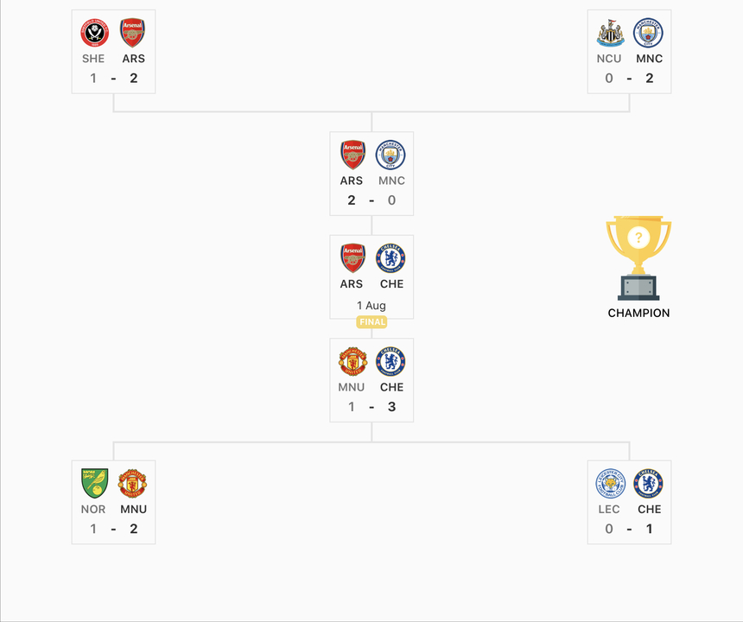Click the Chelsea crest in the final match card
The height and width of the screenshot is (622, 743).
click(x=391, y=257)
